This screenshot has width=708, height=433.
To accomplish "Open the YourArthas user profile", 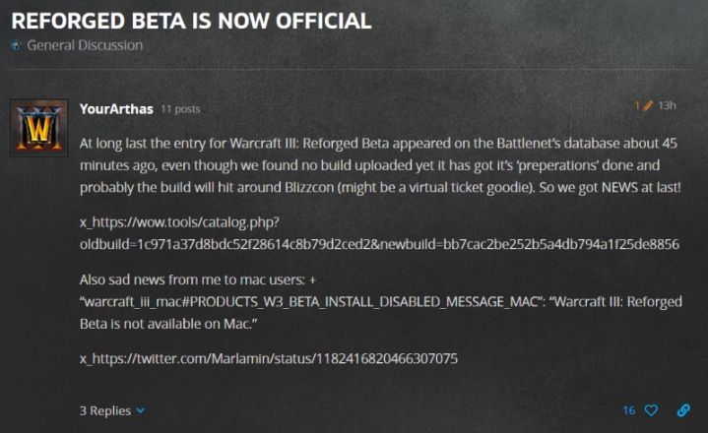I will [114, 107].
